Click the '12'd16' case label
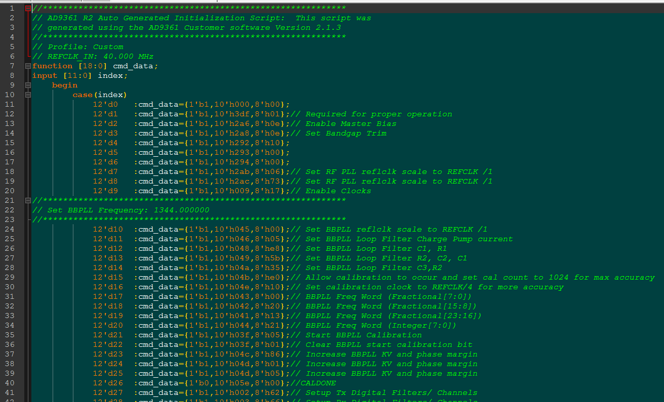This screenshot has height=402, width=664. point(108,287)
